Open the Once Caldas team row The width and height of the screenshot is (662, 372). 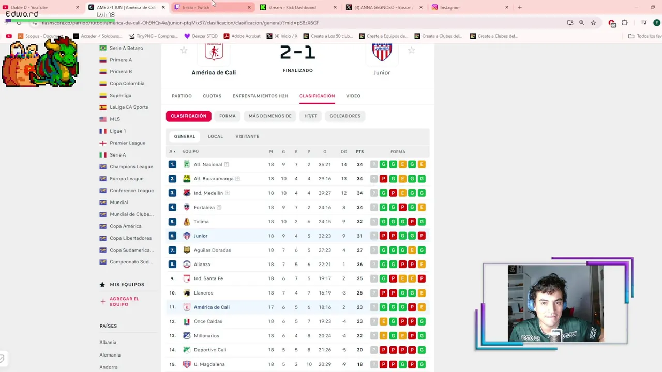coord(298,321)
